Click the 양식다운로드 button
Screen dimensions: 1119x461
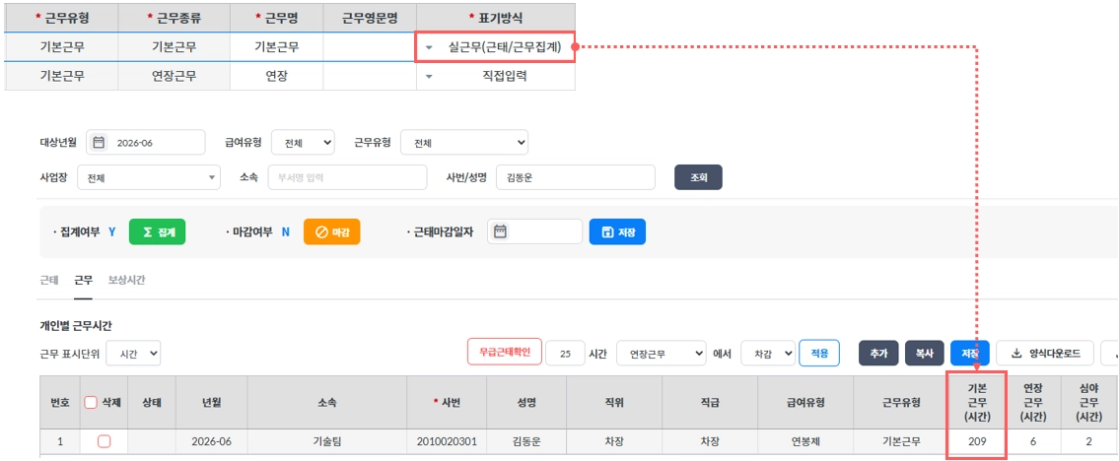(x=1045, y=354)
